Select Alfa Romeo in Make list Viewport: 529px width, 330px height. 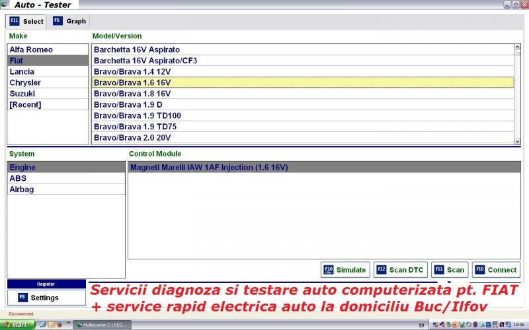click(x=48, y=49)
